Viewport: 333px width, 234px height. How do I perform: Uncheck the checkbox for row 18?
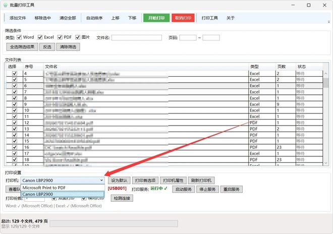(x=15, y=160)
